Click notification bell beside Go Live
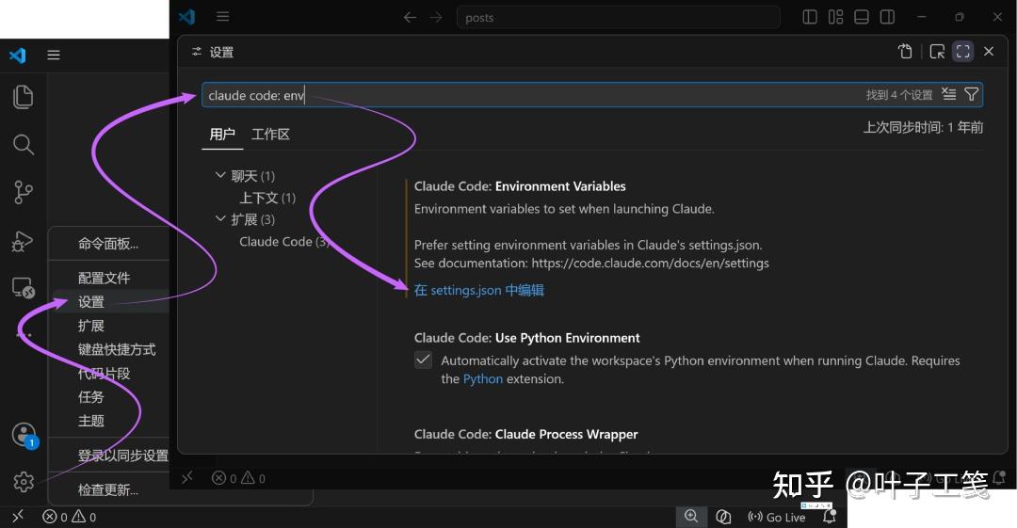 830,517
